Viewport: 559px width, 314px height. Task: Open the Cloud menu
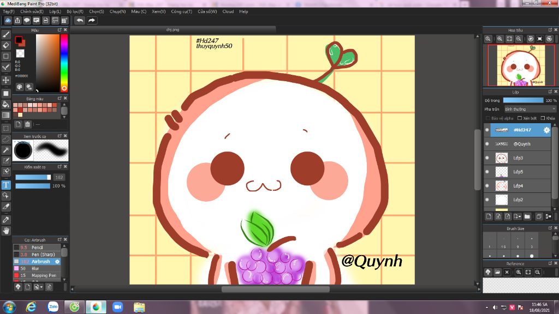click(228, 11)
